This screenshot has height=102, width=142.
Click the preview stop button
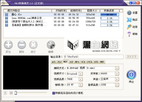coord(11,93)
